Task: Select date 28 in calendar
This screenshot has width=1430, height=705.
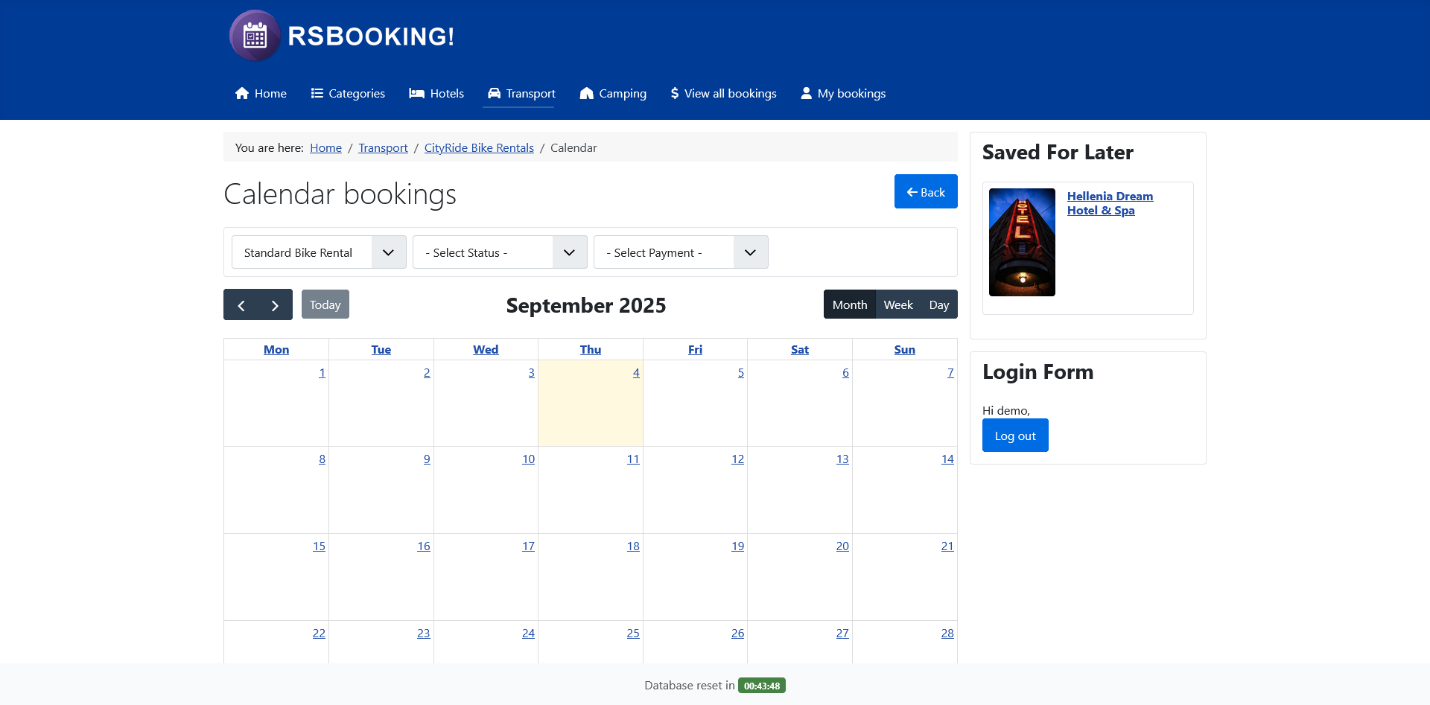Action: 947,633
